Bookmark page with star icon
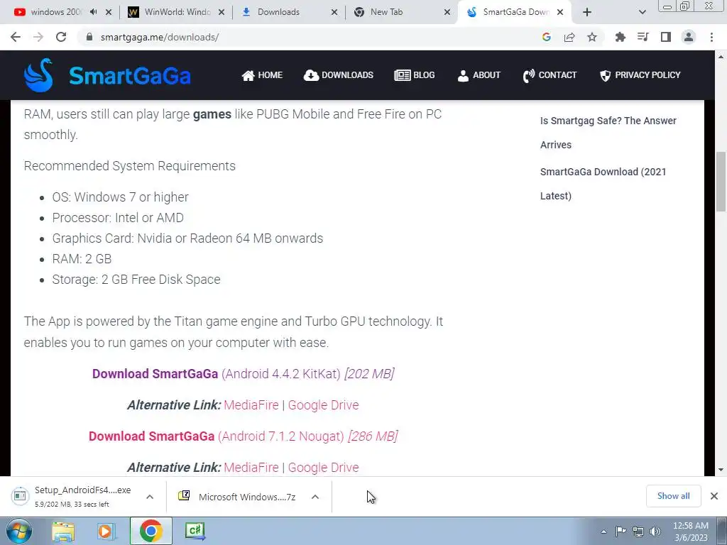Screen dimensions: 727x545 coord(592,37)
